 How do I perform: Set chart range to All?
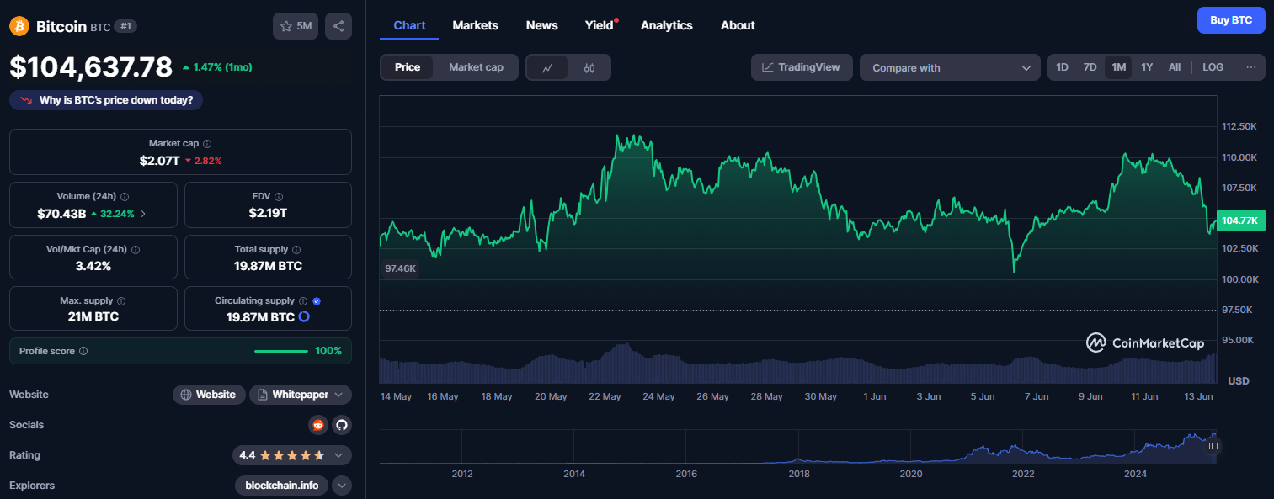(x=1175, y=67)
